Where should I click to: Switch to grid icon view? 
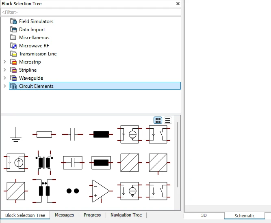158,120
